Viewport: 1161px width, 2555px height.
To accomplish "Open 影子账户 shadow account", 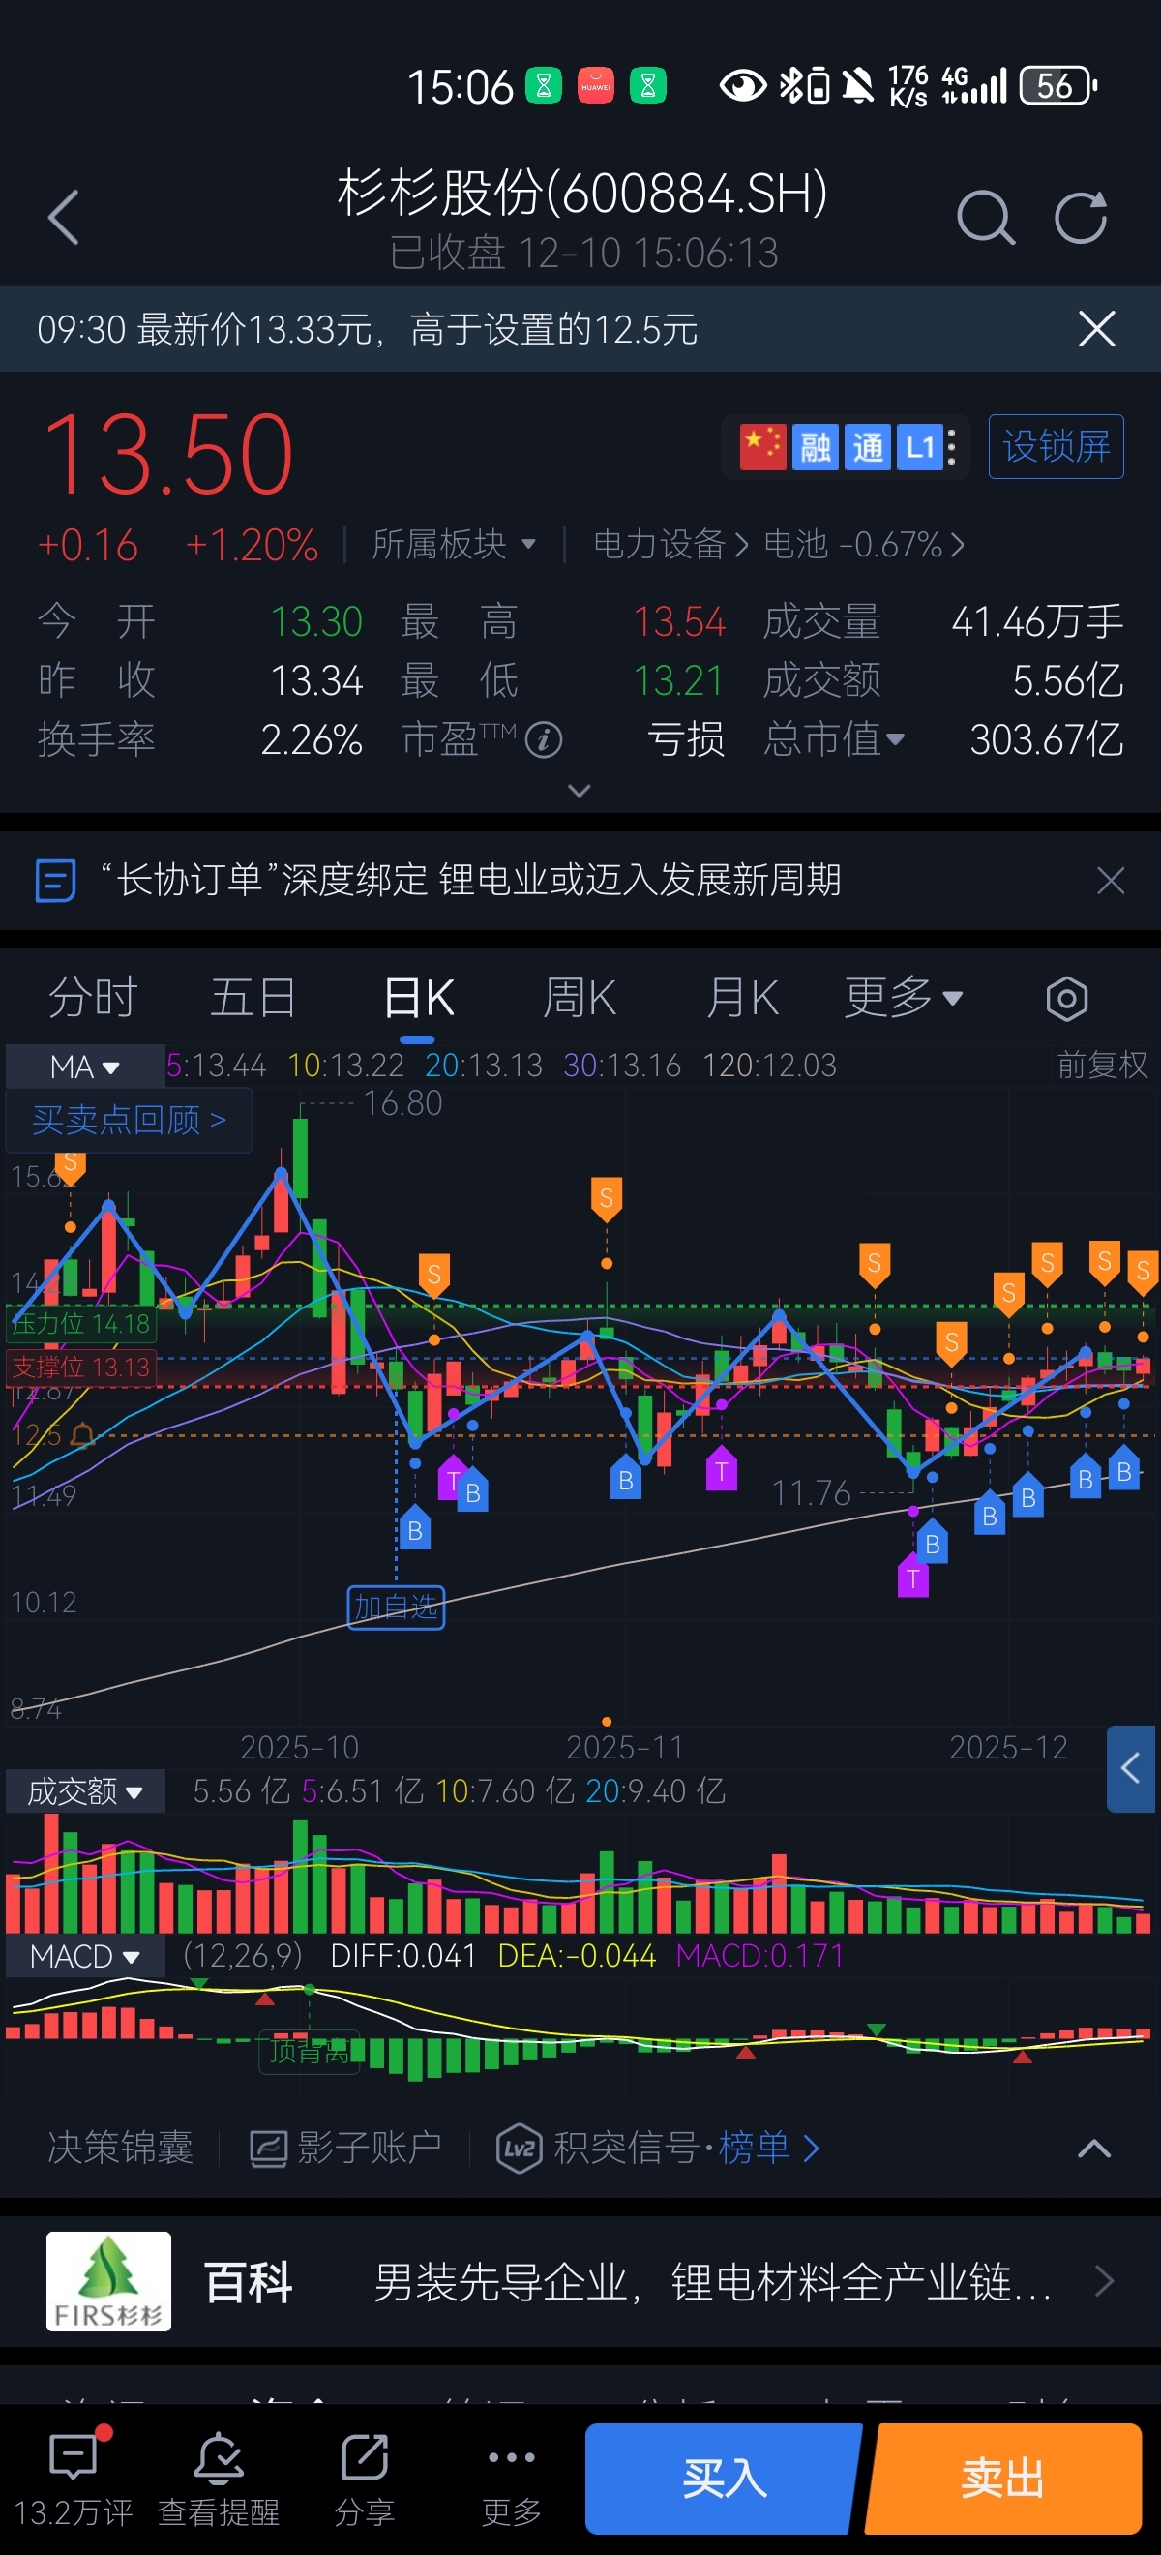I will pos(344,2148).
